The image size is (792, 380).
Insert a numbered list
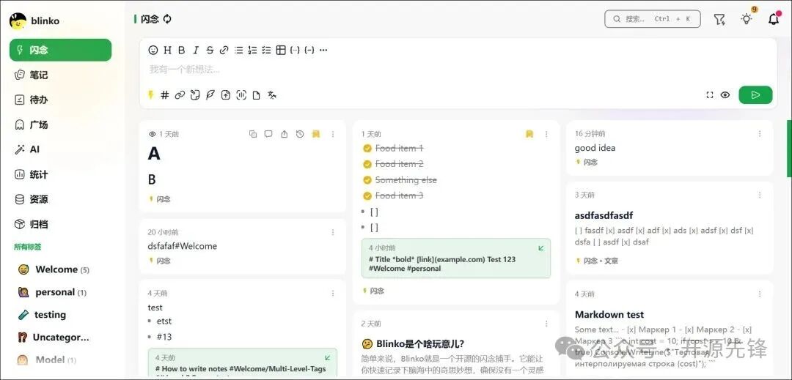252,50
